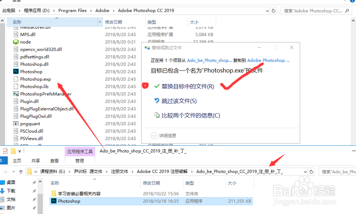The width and height of the screenshot is (356, 214).
Task: Open the 管理 ribbon tab
Action: [x=80, y=161]
